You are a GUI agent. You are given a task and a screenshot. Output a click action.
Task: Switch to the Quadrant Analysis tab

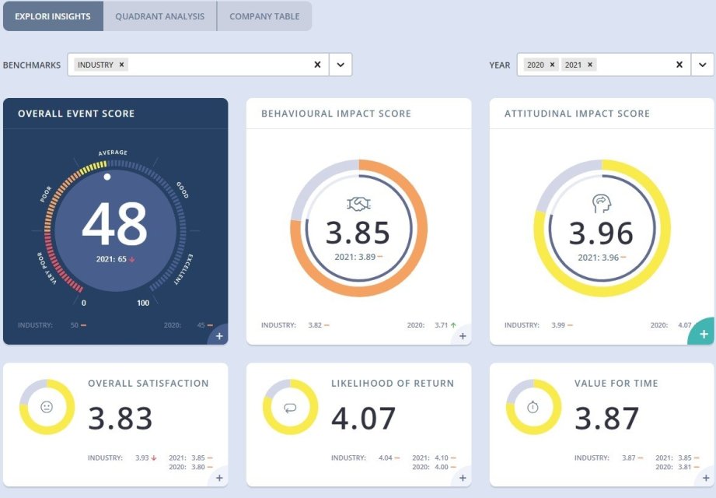[159, 16]
